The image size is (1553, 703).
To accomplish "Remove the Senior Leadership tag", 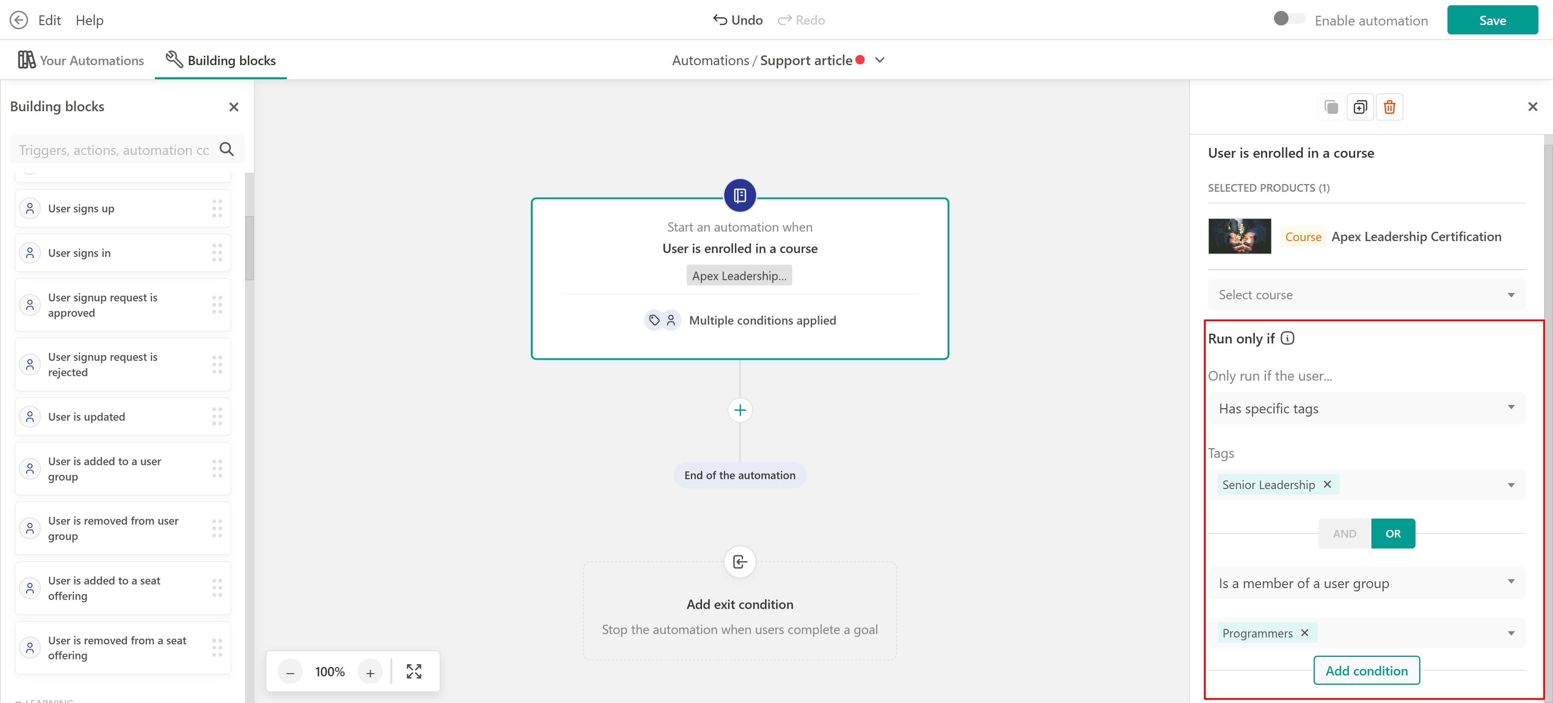I will pos(1327,484).
